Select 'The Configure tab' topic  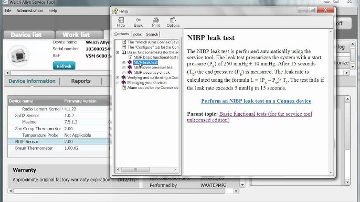153,47
